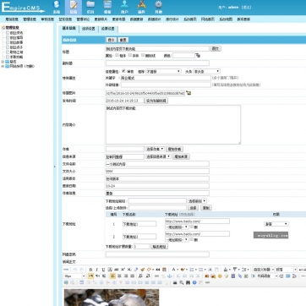The image size is (306, 306).
Task: Open editor help via blue question mark icon
Action: [x=194, y=282]
